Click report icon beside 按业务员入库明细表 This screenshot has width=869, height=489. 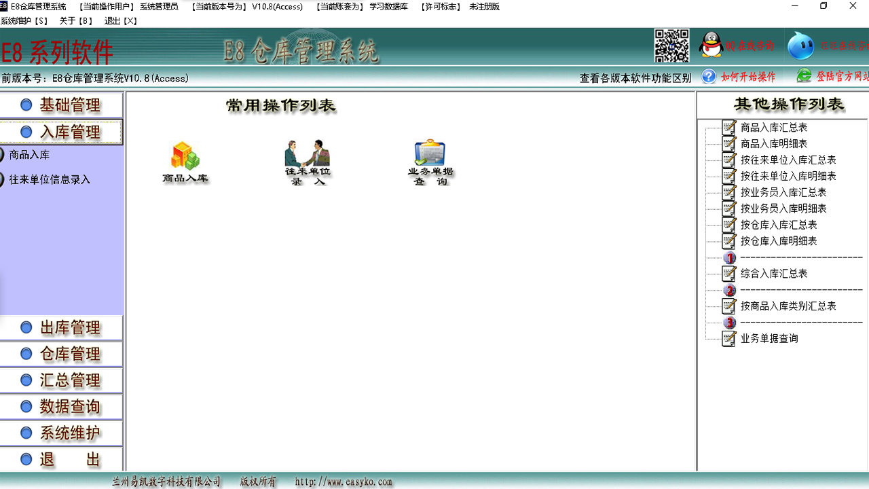(x=729, y=209)
